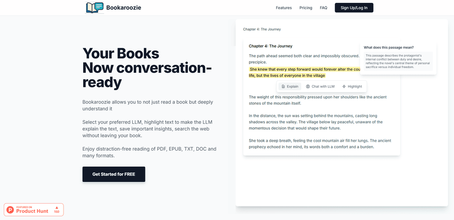This screenshot has width=454, height=220.
Task: Click the Explain button in the text popup
Action: click(x=290, y=86)
